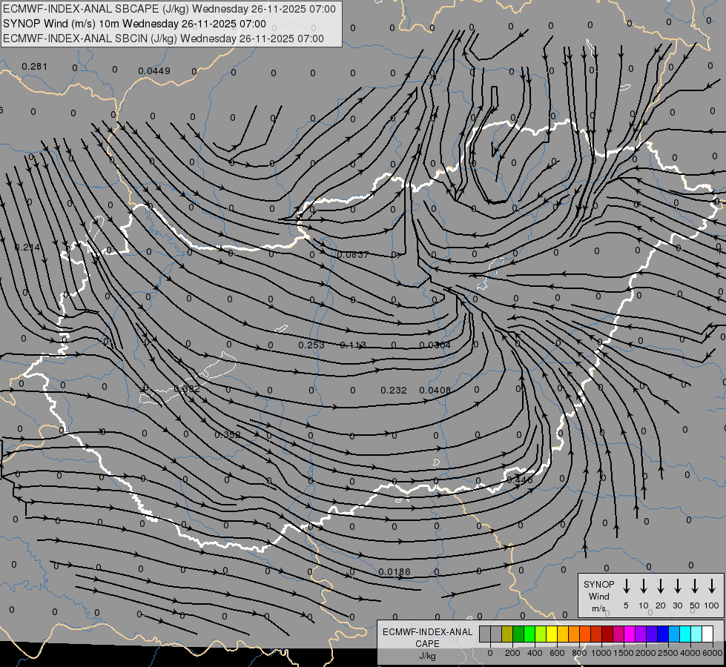Click the 0.0837 value on the map

[353, 255]
